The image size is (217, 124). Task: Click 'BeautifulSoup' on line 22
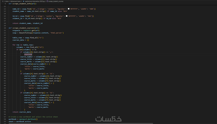25,33
